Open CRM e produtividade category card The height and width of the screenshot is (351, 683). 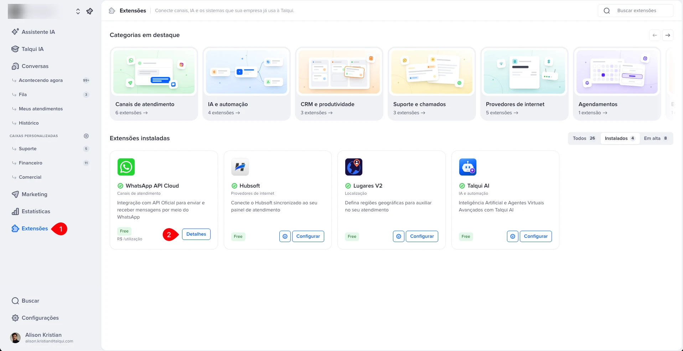(x=339, y=84)
